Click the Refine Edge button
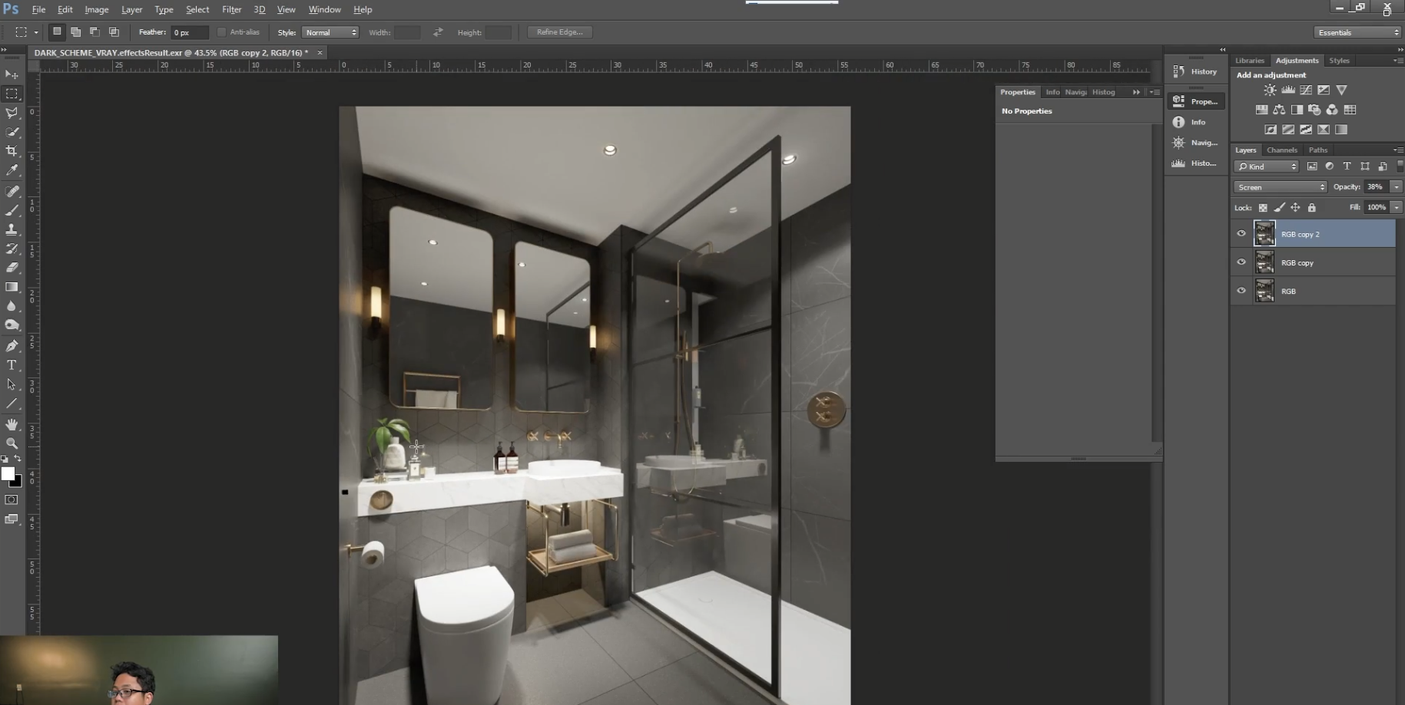Image resolution: width=1405 pixels, height=705 pixels. coord(558,31)
